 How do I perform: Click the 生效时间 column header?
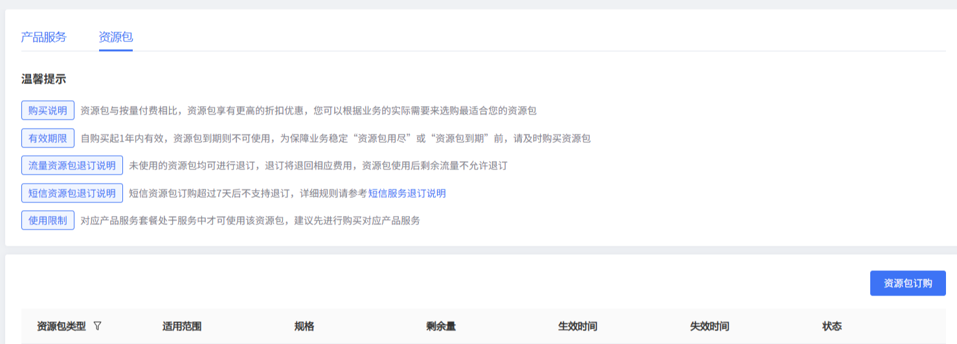pos(578,326)
